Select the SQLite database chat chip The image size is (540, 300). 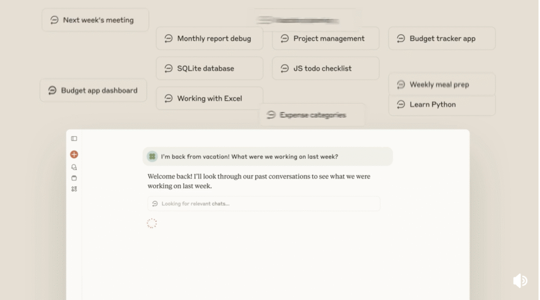[209, 68]
